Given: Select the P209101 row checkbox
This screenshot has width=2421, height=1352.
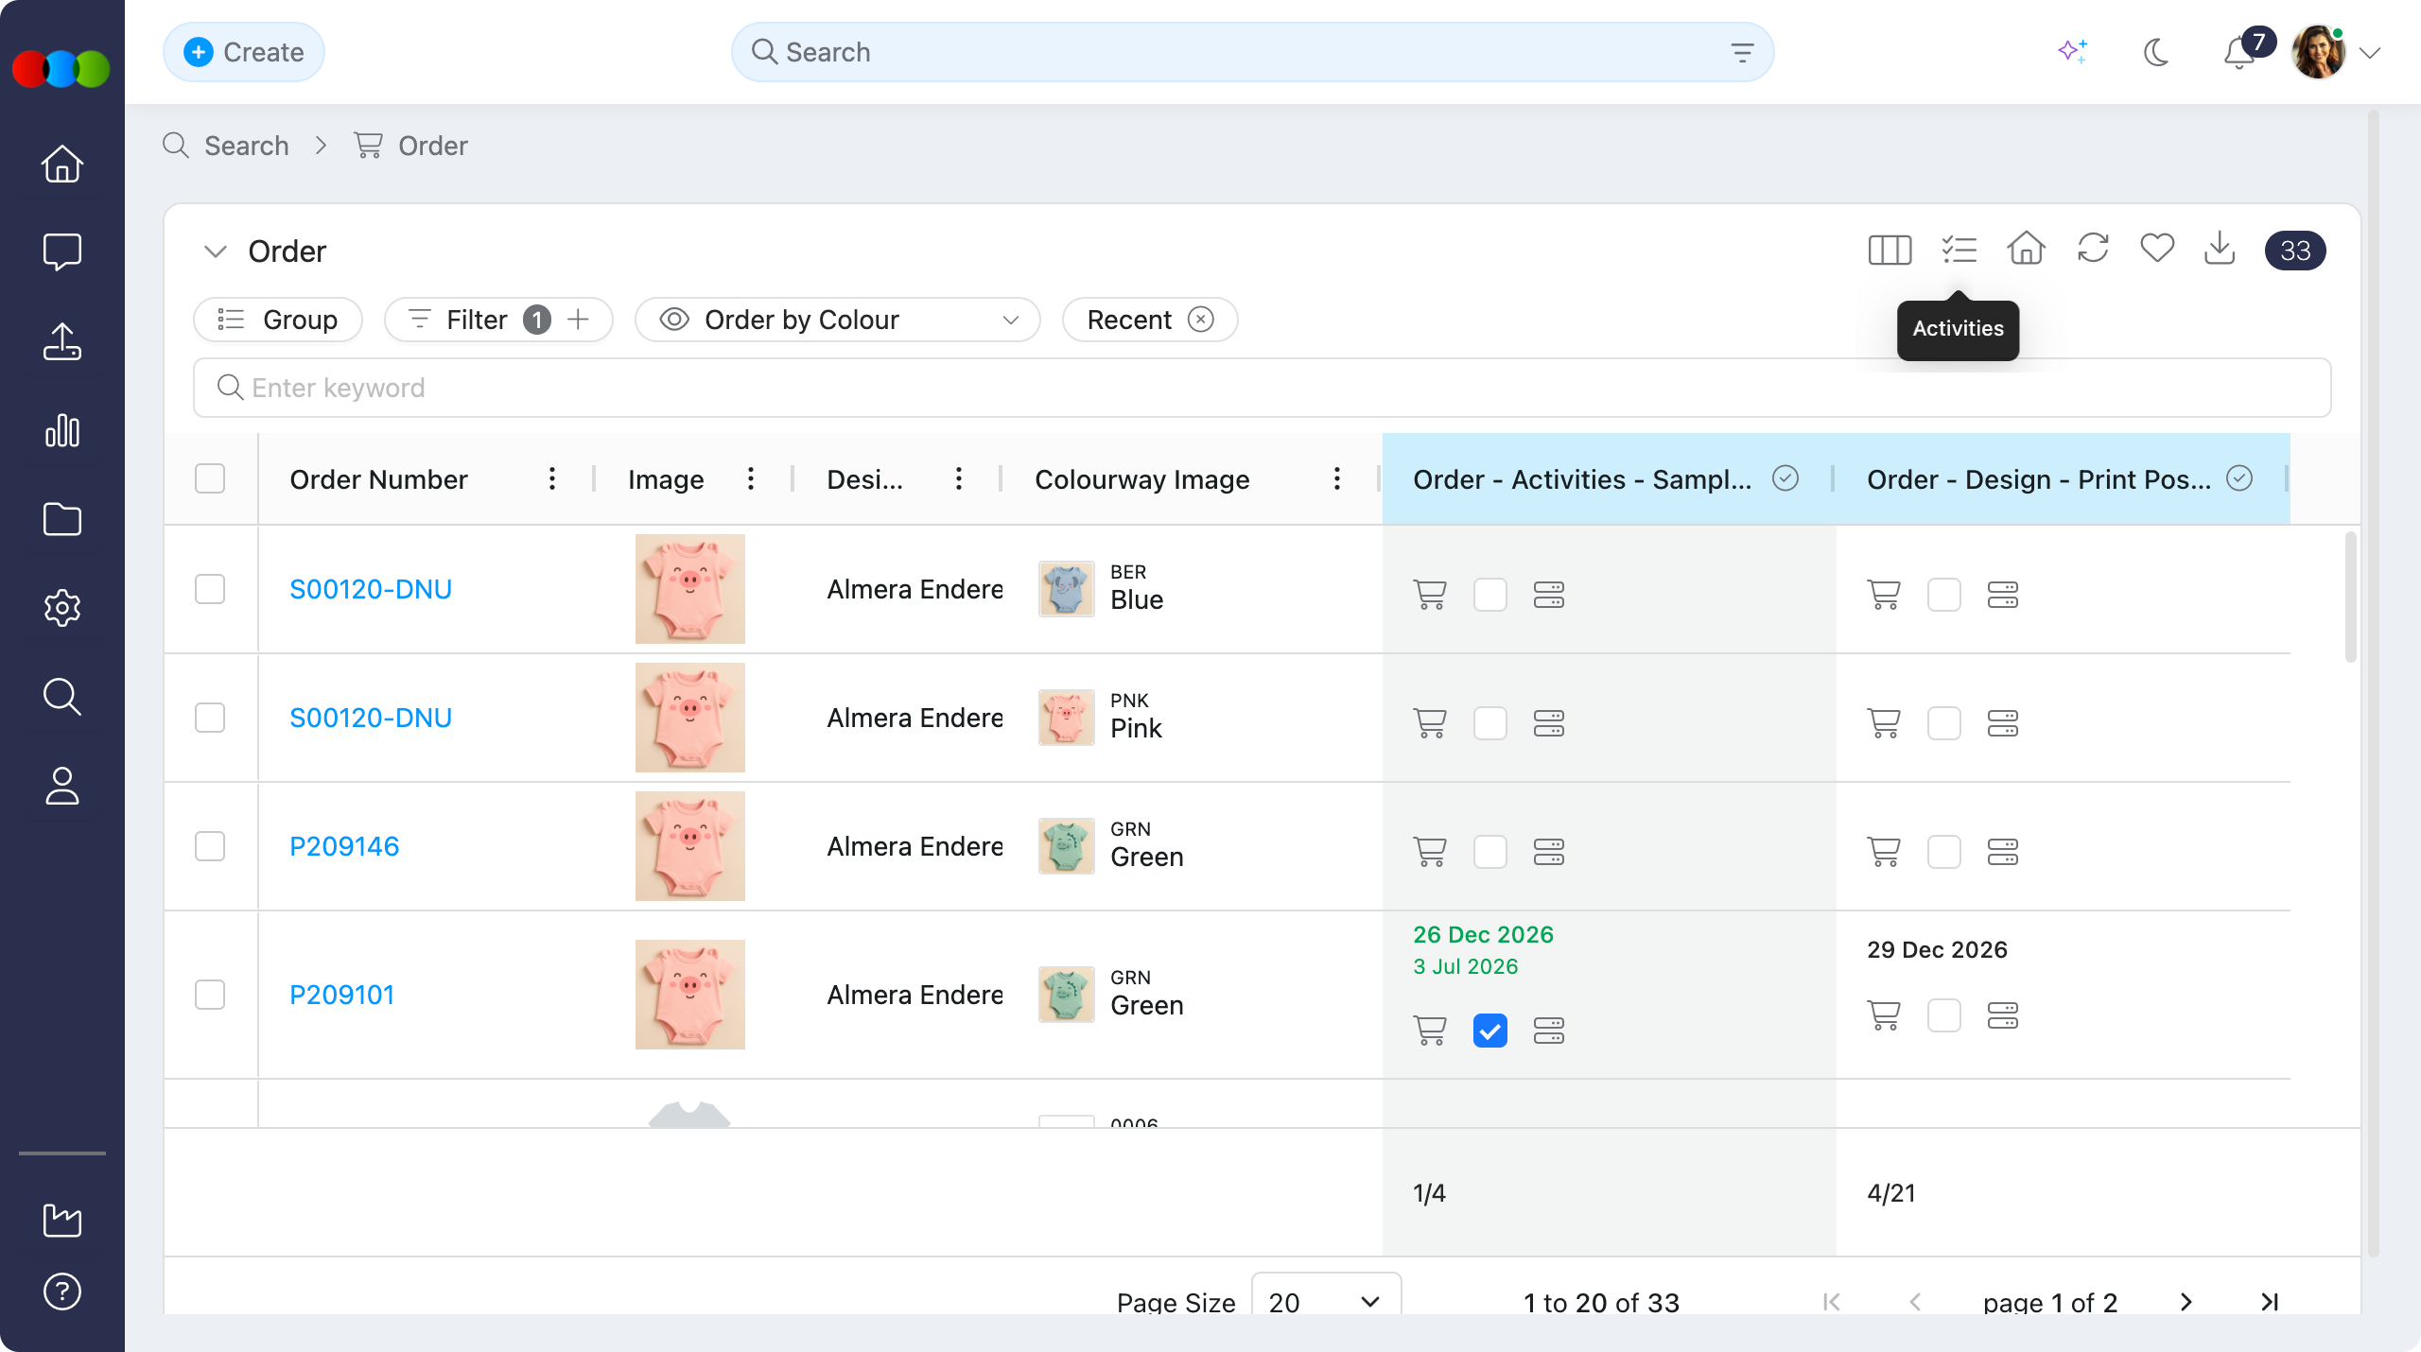Looking at the screenshot, I should (x=210, y=995).
